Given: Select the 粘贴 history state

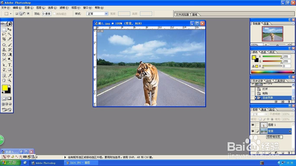Looking at the screenshot, I should click(x=273, y=93).
